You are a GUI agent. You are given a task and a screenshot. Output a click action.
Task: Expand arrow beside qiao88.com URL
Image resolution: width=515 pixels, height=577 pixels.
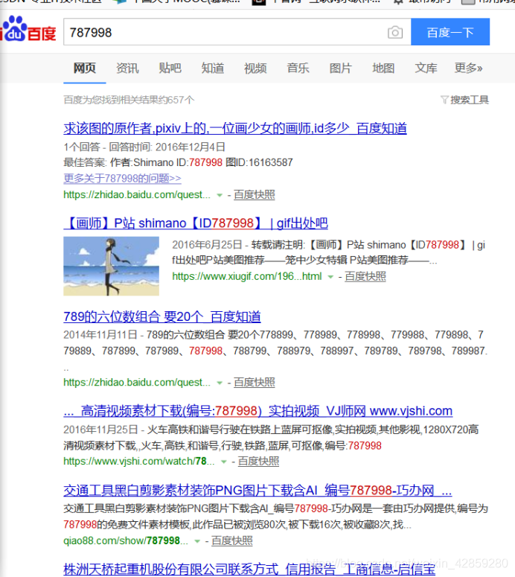point(197,541)
